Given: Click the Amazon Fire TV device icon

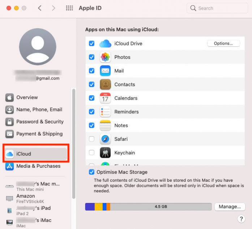Looking at the screenshot, I should click(9, 199).
